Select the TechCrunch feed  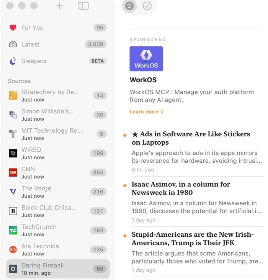pos(58,231)
